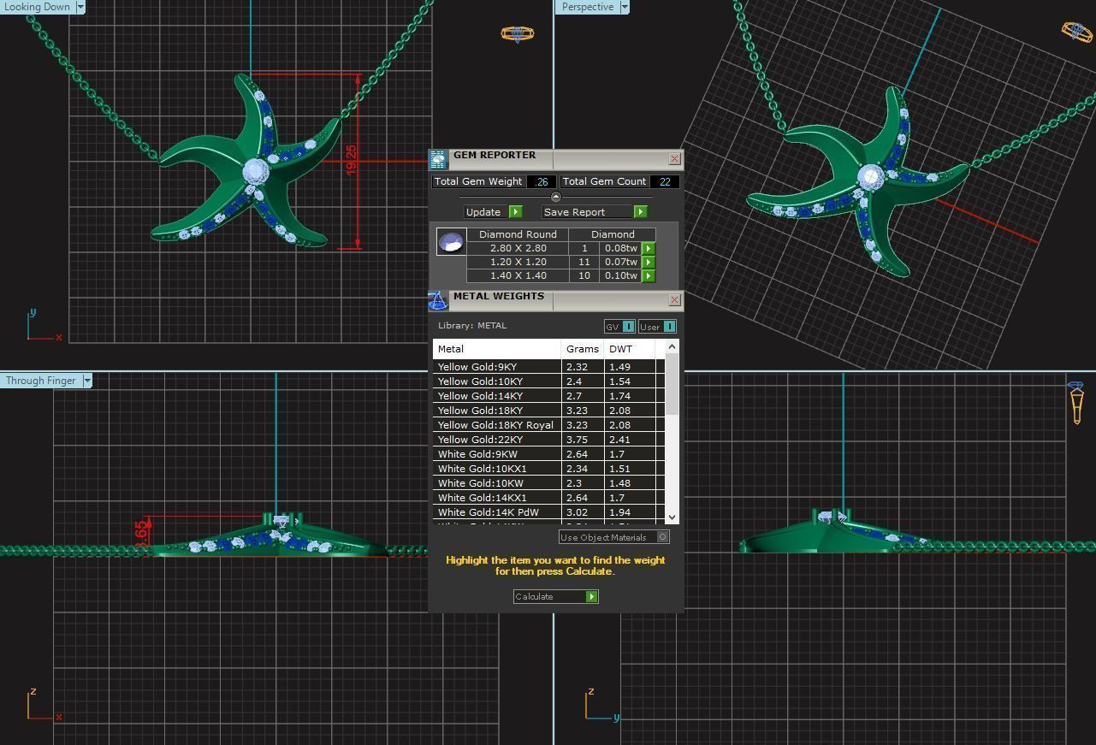Click the 0.07tw weight cell
This screenshot has width=1096, height=745.
[x=620, y=262]
